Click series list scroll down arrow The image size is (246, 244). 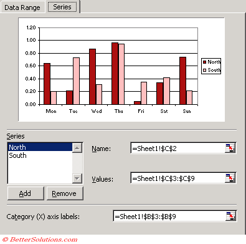pyautogui.click(x=77, y=178)
